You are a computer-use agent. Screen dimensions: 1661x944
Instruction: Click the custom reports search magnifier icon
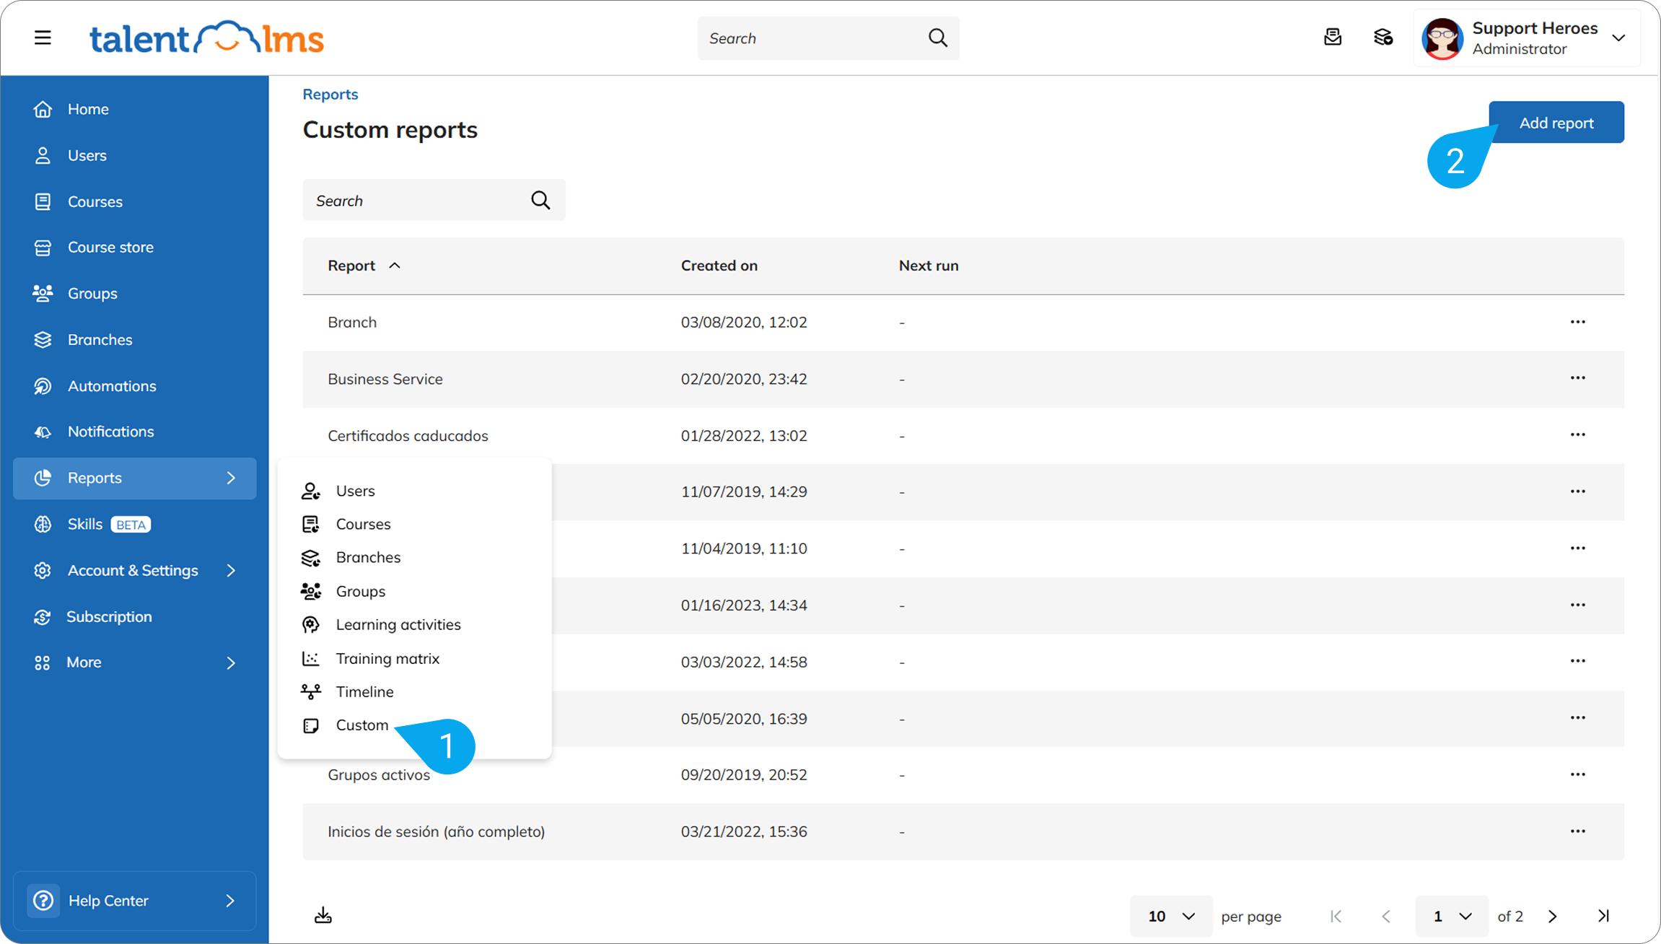pos(540,200)
